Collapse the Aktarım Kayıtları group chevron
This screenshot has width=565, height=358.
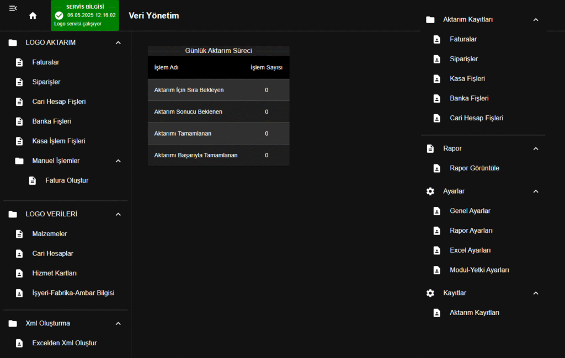[535, 20]
